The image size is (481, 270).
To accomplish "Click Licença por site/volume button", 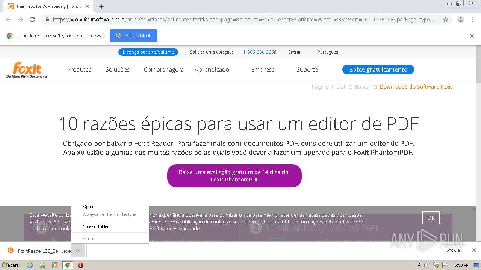I will point(148,52).
